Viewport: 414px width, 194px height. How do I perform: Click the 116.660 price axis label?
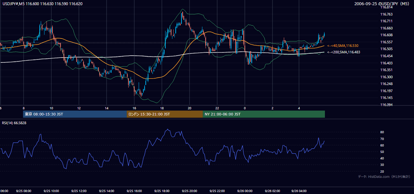[386, 28]
